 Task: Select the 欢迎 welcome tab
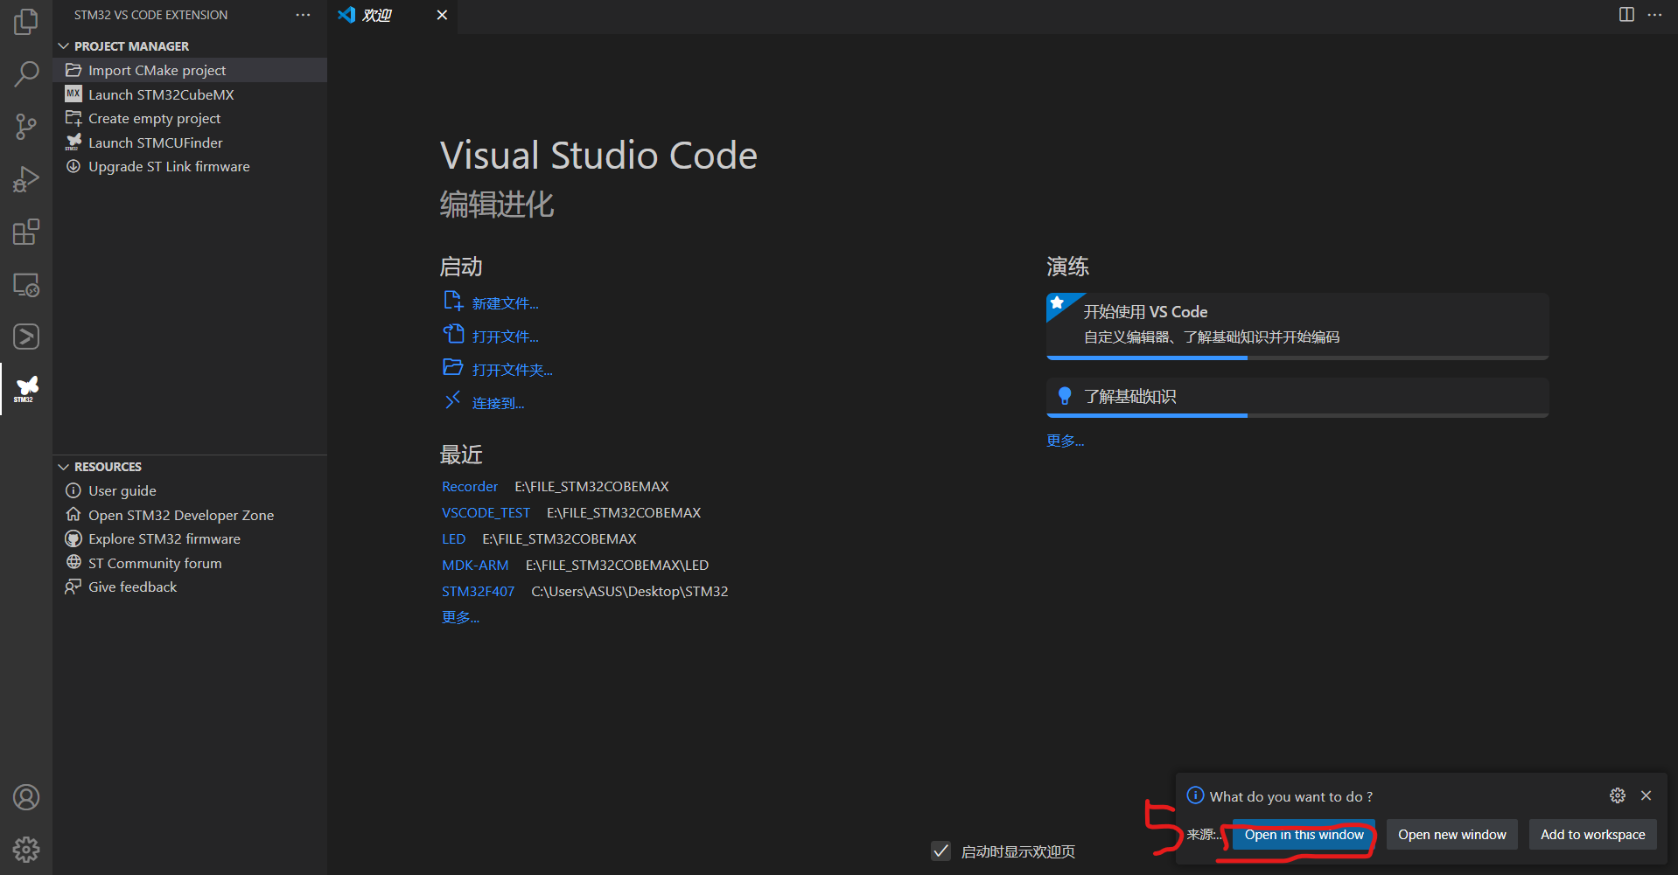(376, 15)
